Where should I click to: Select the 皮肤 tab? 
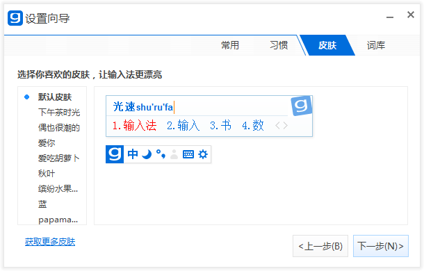[327, 45]
